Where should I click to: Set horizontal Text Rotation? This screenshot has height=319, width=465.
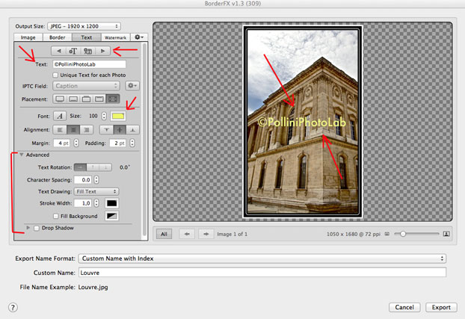[x=80, y=167]
